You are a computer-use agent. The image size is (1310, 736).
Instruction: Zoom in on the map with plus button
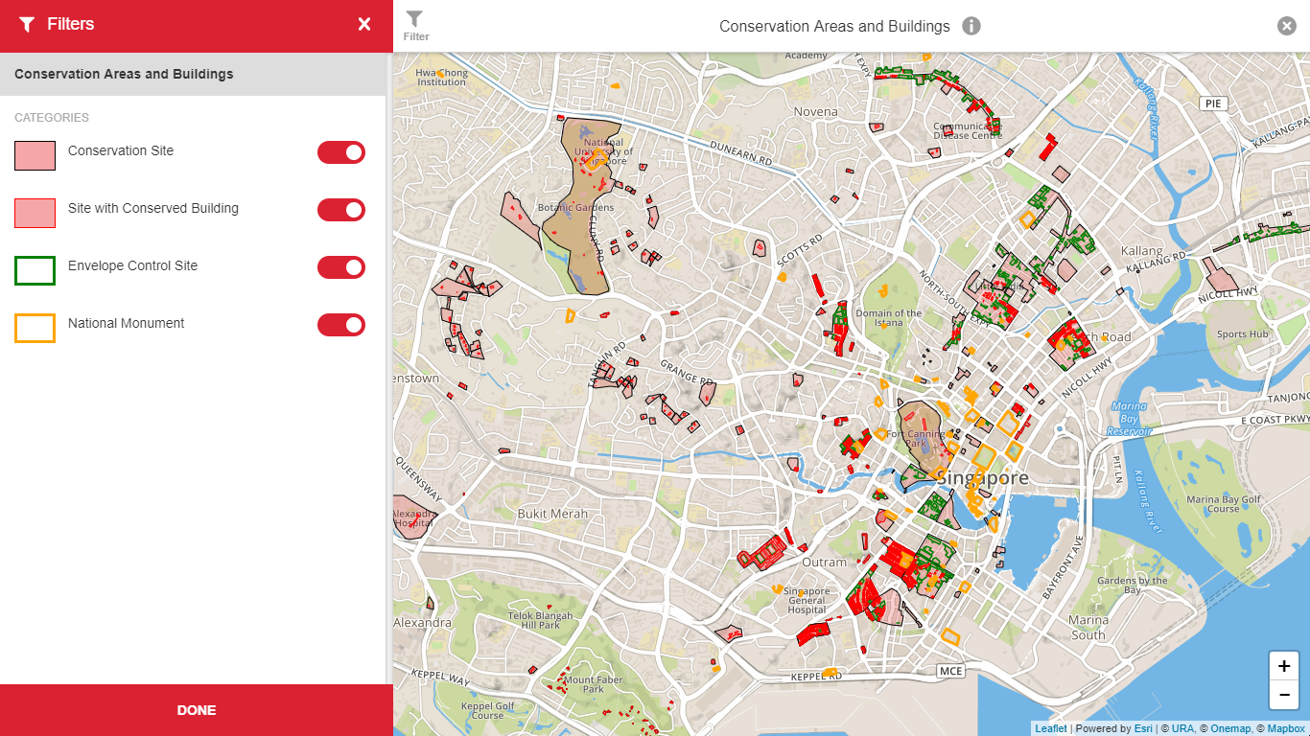pyautogui.click(x=1284, y=666)
